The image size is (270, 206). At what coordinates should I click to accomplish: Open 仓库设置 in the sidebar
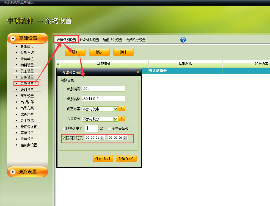27,77
